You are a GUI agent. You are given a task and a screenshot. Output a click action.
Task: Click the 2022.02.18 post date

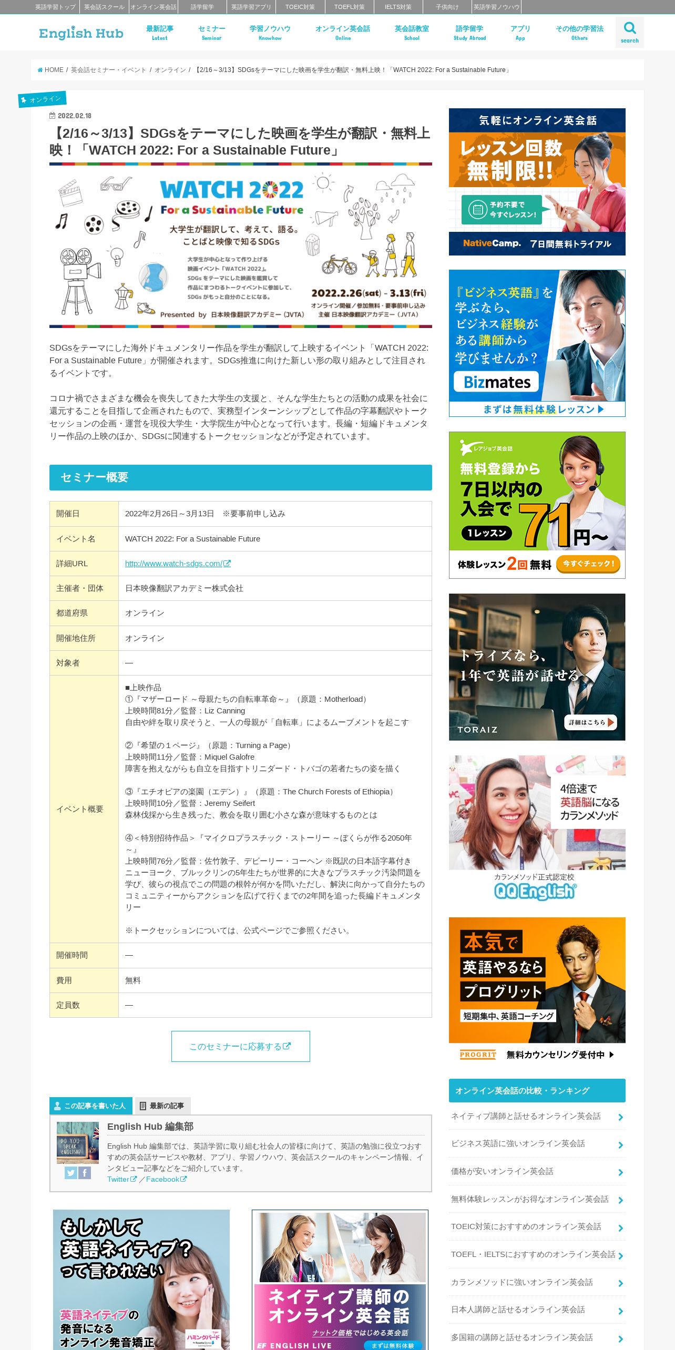[70, 116]
